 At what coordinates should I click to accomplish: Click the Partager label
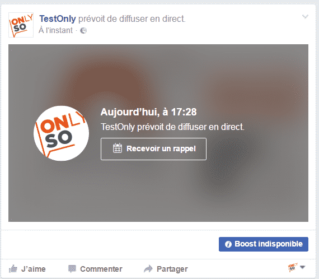(172, 269)
